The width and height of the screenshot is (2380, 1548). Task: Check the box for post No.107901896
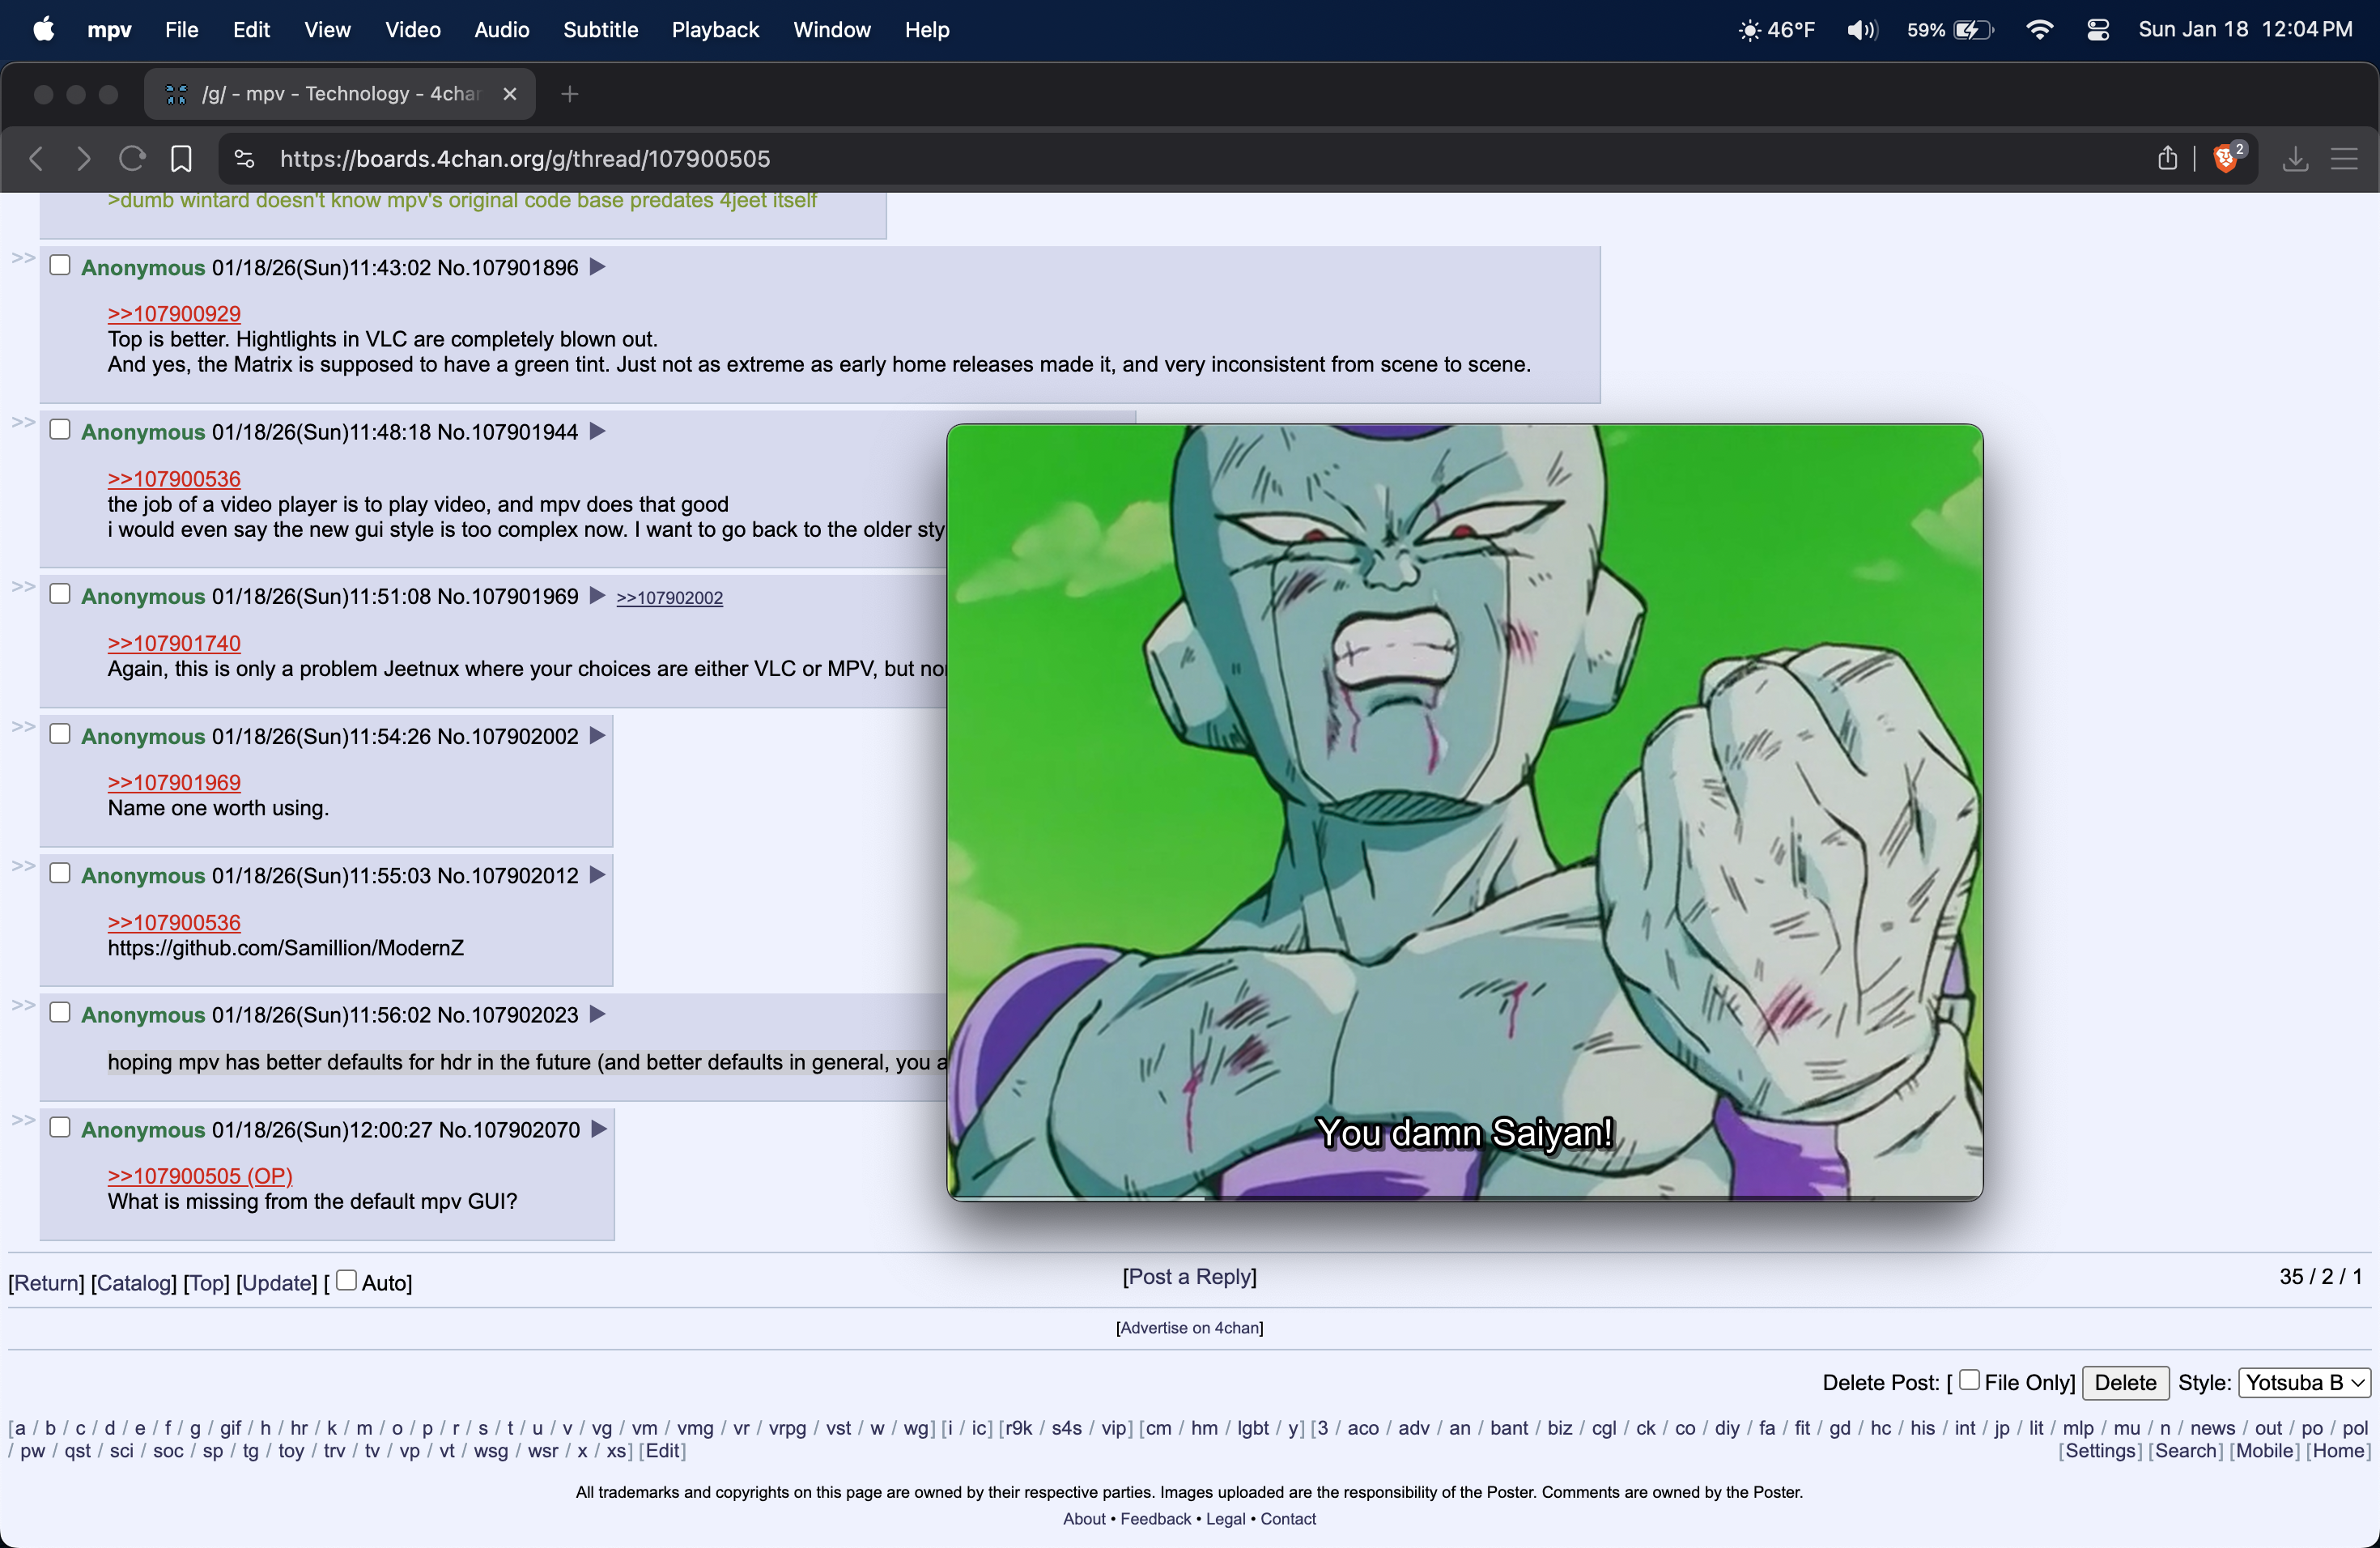tap(60, 265)
